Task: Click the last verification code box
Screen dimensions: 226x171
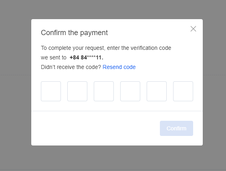Action: point(183,91)
